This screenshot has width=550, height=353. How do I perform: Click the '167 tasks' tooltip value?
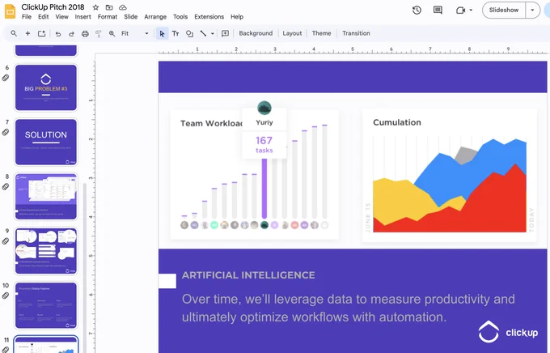[264, 145]
